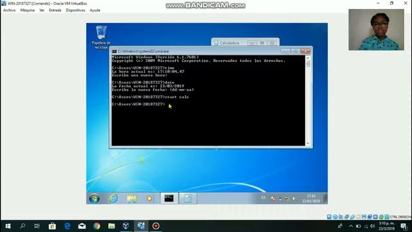Click the cmd scrollbar down arrow
The width and height of the screenshot is (412, 232).
click(x=308, y=144)
